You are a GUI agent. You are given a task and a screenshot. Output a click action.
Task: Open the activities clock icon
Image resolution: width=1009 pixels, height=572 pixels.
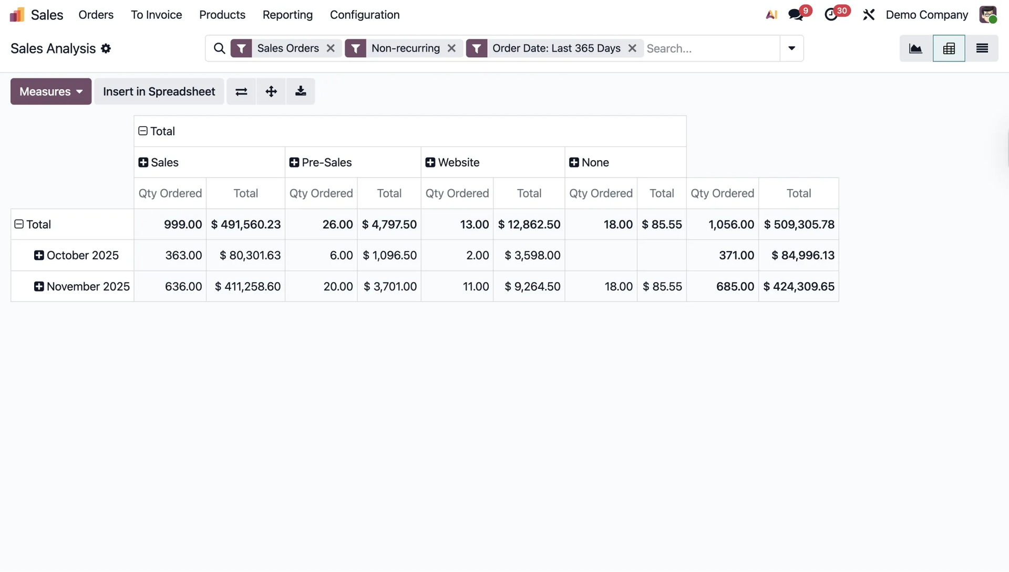pos(831,15)
